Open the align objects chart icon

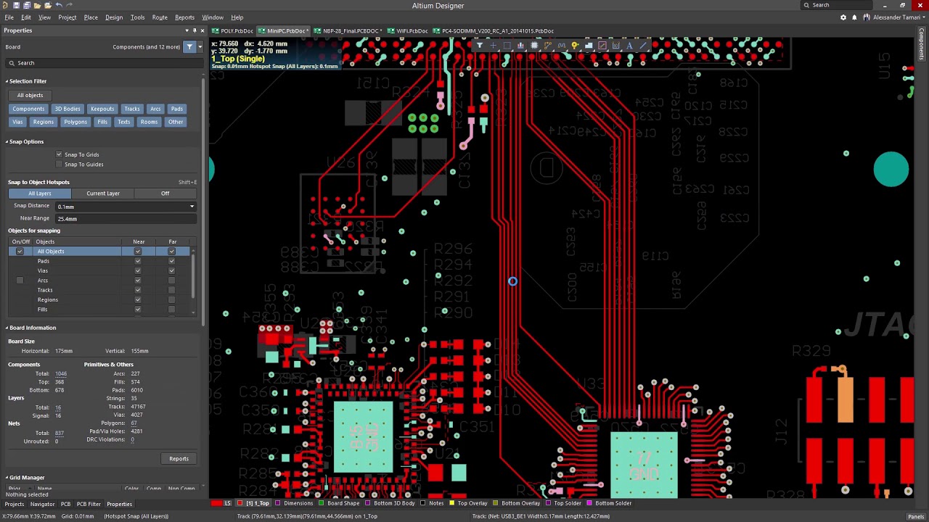520,46
